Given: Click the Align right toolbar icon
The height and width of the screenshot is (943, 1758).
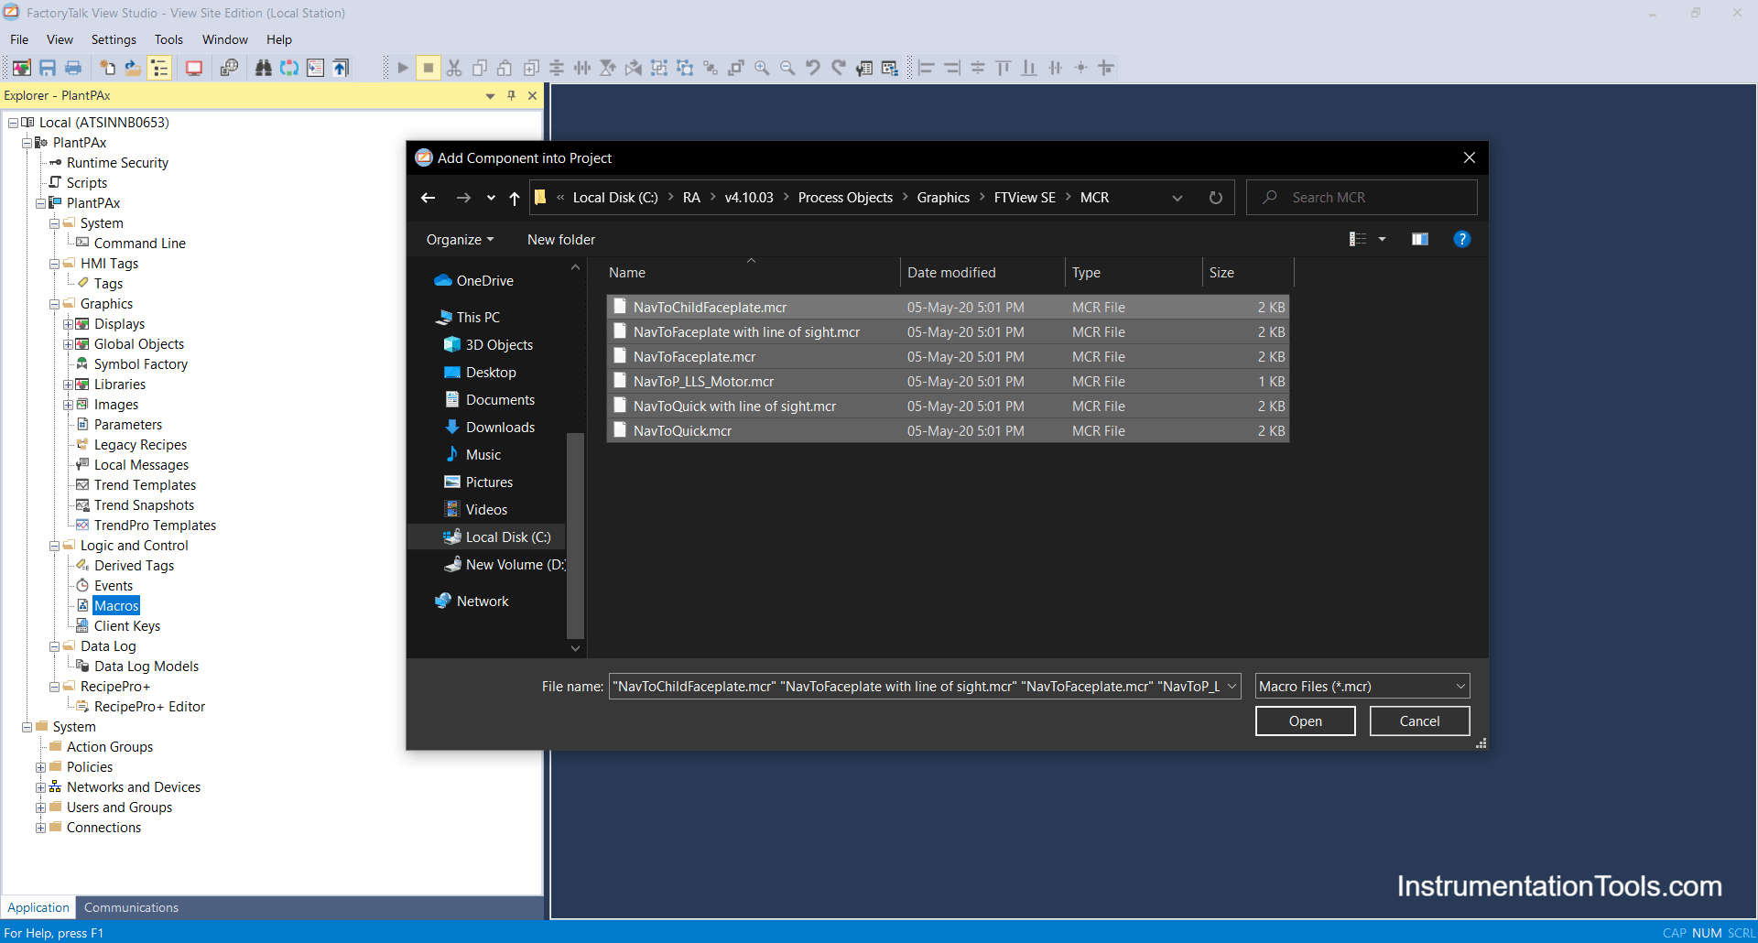Looking at the screenshot, I should [x=952, y=68].
